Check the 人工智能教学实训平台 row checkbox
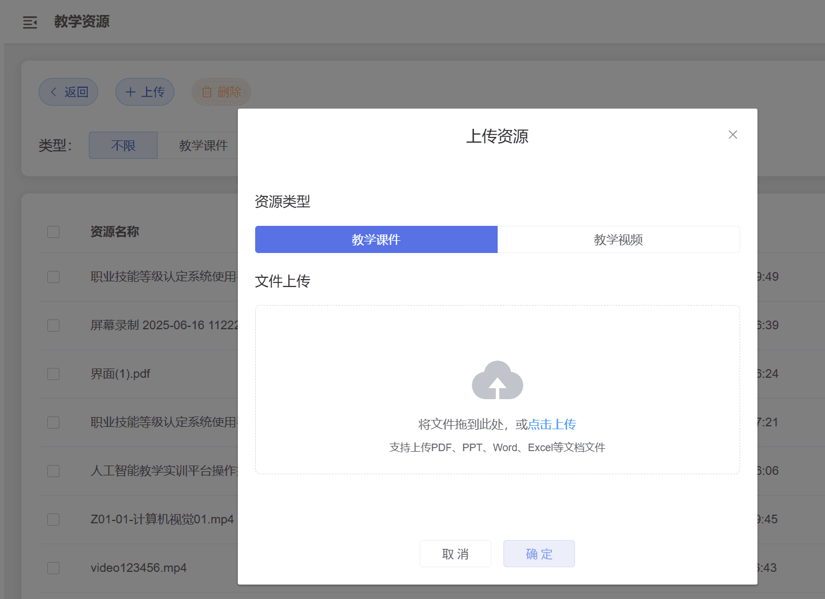825x599 pixels. pyautogui.click(x=54, y=471)
